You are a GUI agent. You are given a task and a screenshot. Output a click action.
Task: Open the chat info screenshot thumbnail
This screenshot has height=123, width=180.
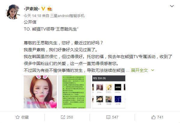tap(109, 92)
